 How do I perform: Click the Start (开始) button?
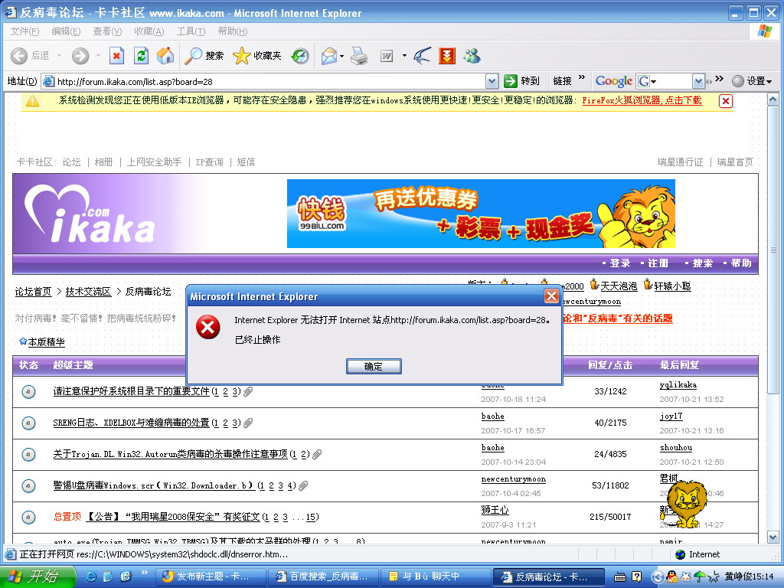(37, 577)
